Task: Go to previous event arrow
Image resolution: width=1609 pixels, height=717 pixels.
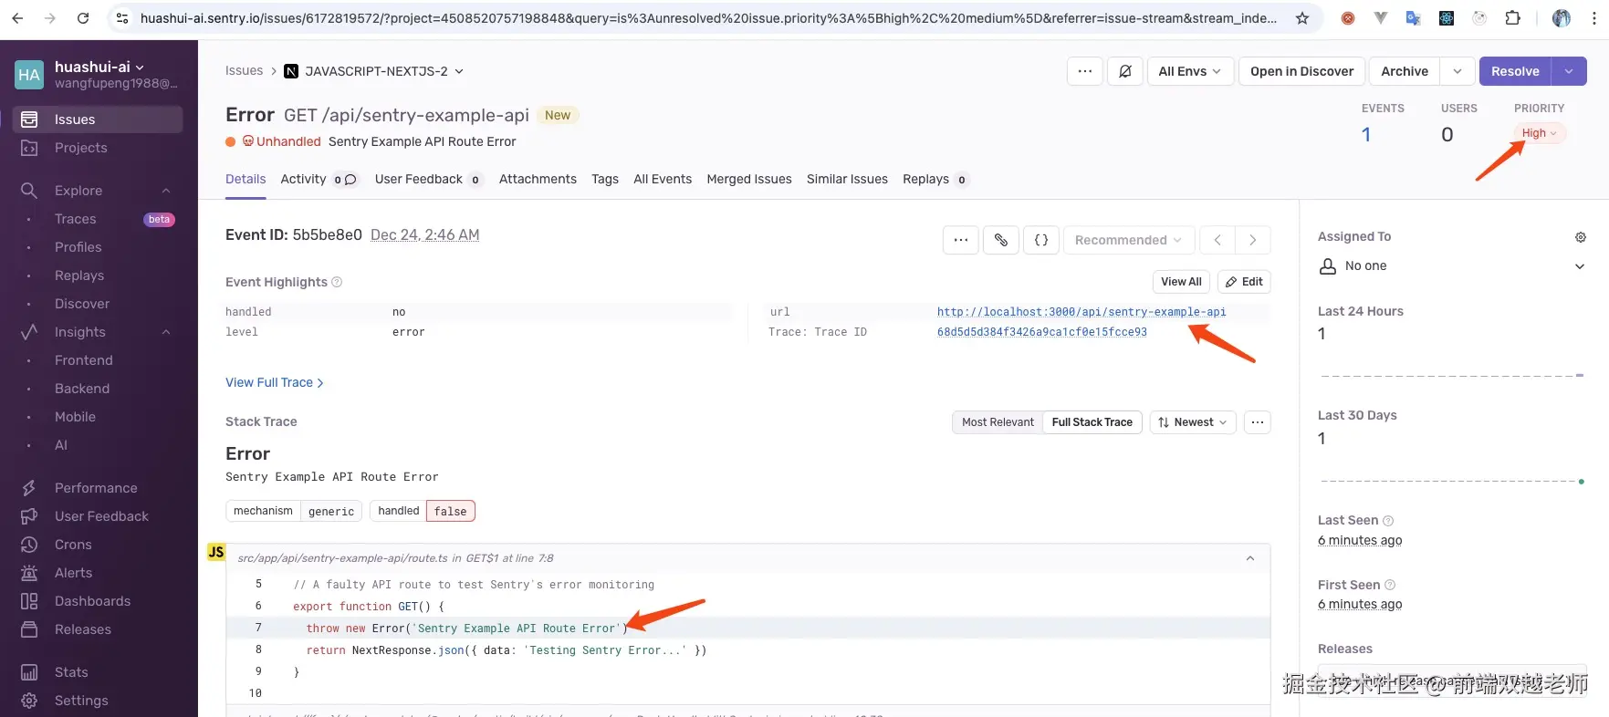Action: (1217, 240)
